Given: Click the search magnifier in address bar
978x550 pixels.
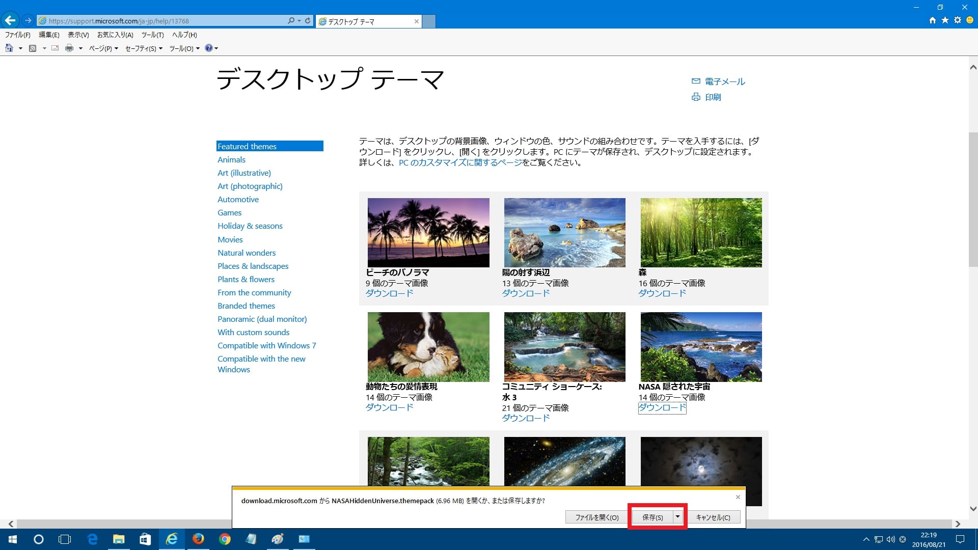Looking at the screenshot, I should point(291,21).
